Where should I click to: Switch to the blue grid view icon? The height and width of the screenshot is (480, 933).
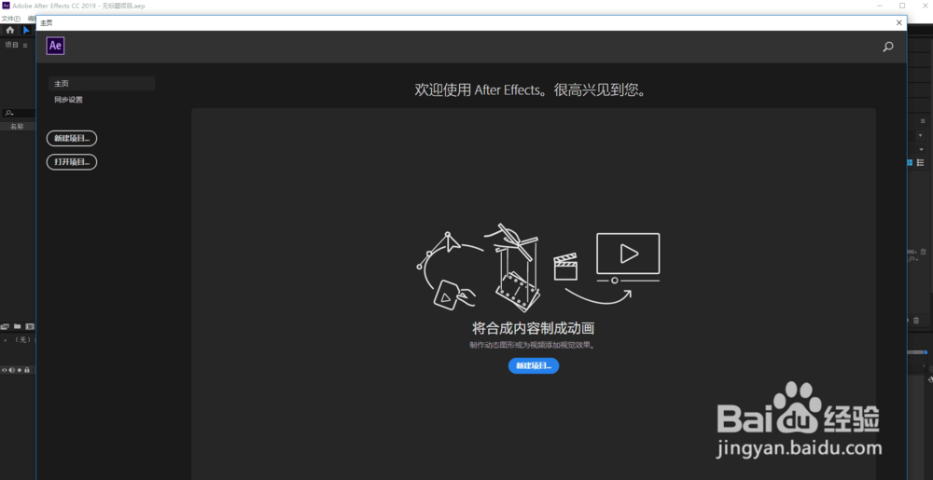coord(911,163)
